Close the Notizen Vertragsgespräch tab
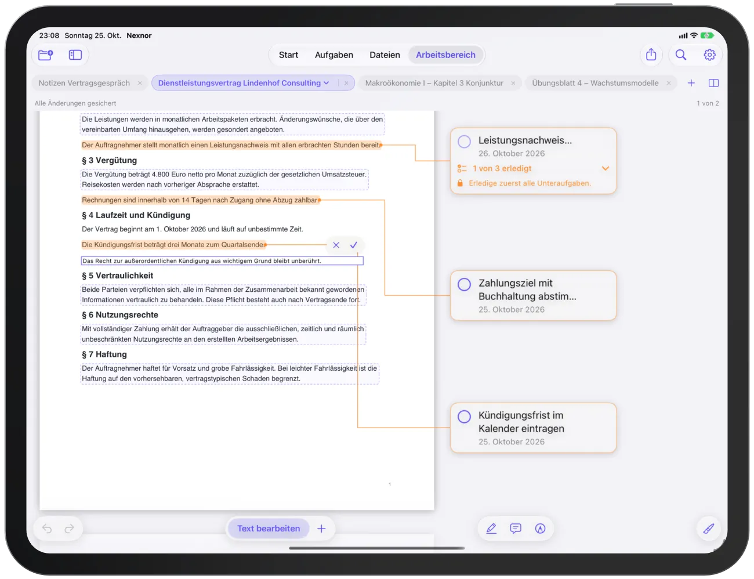This screenshot has height=579, width=754. click(x=140, y=83)
